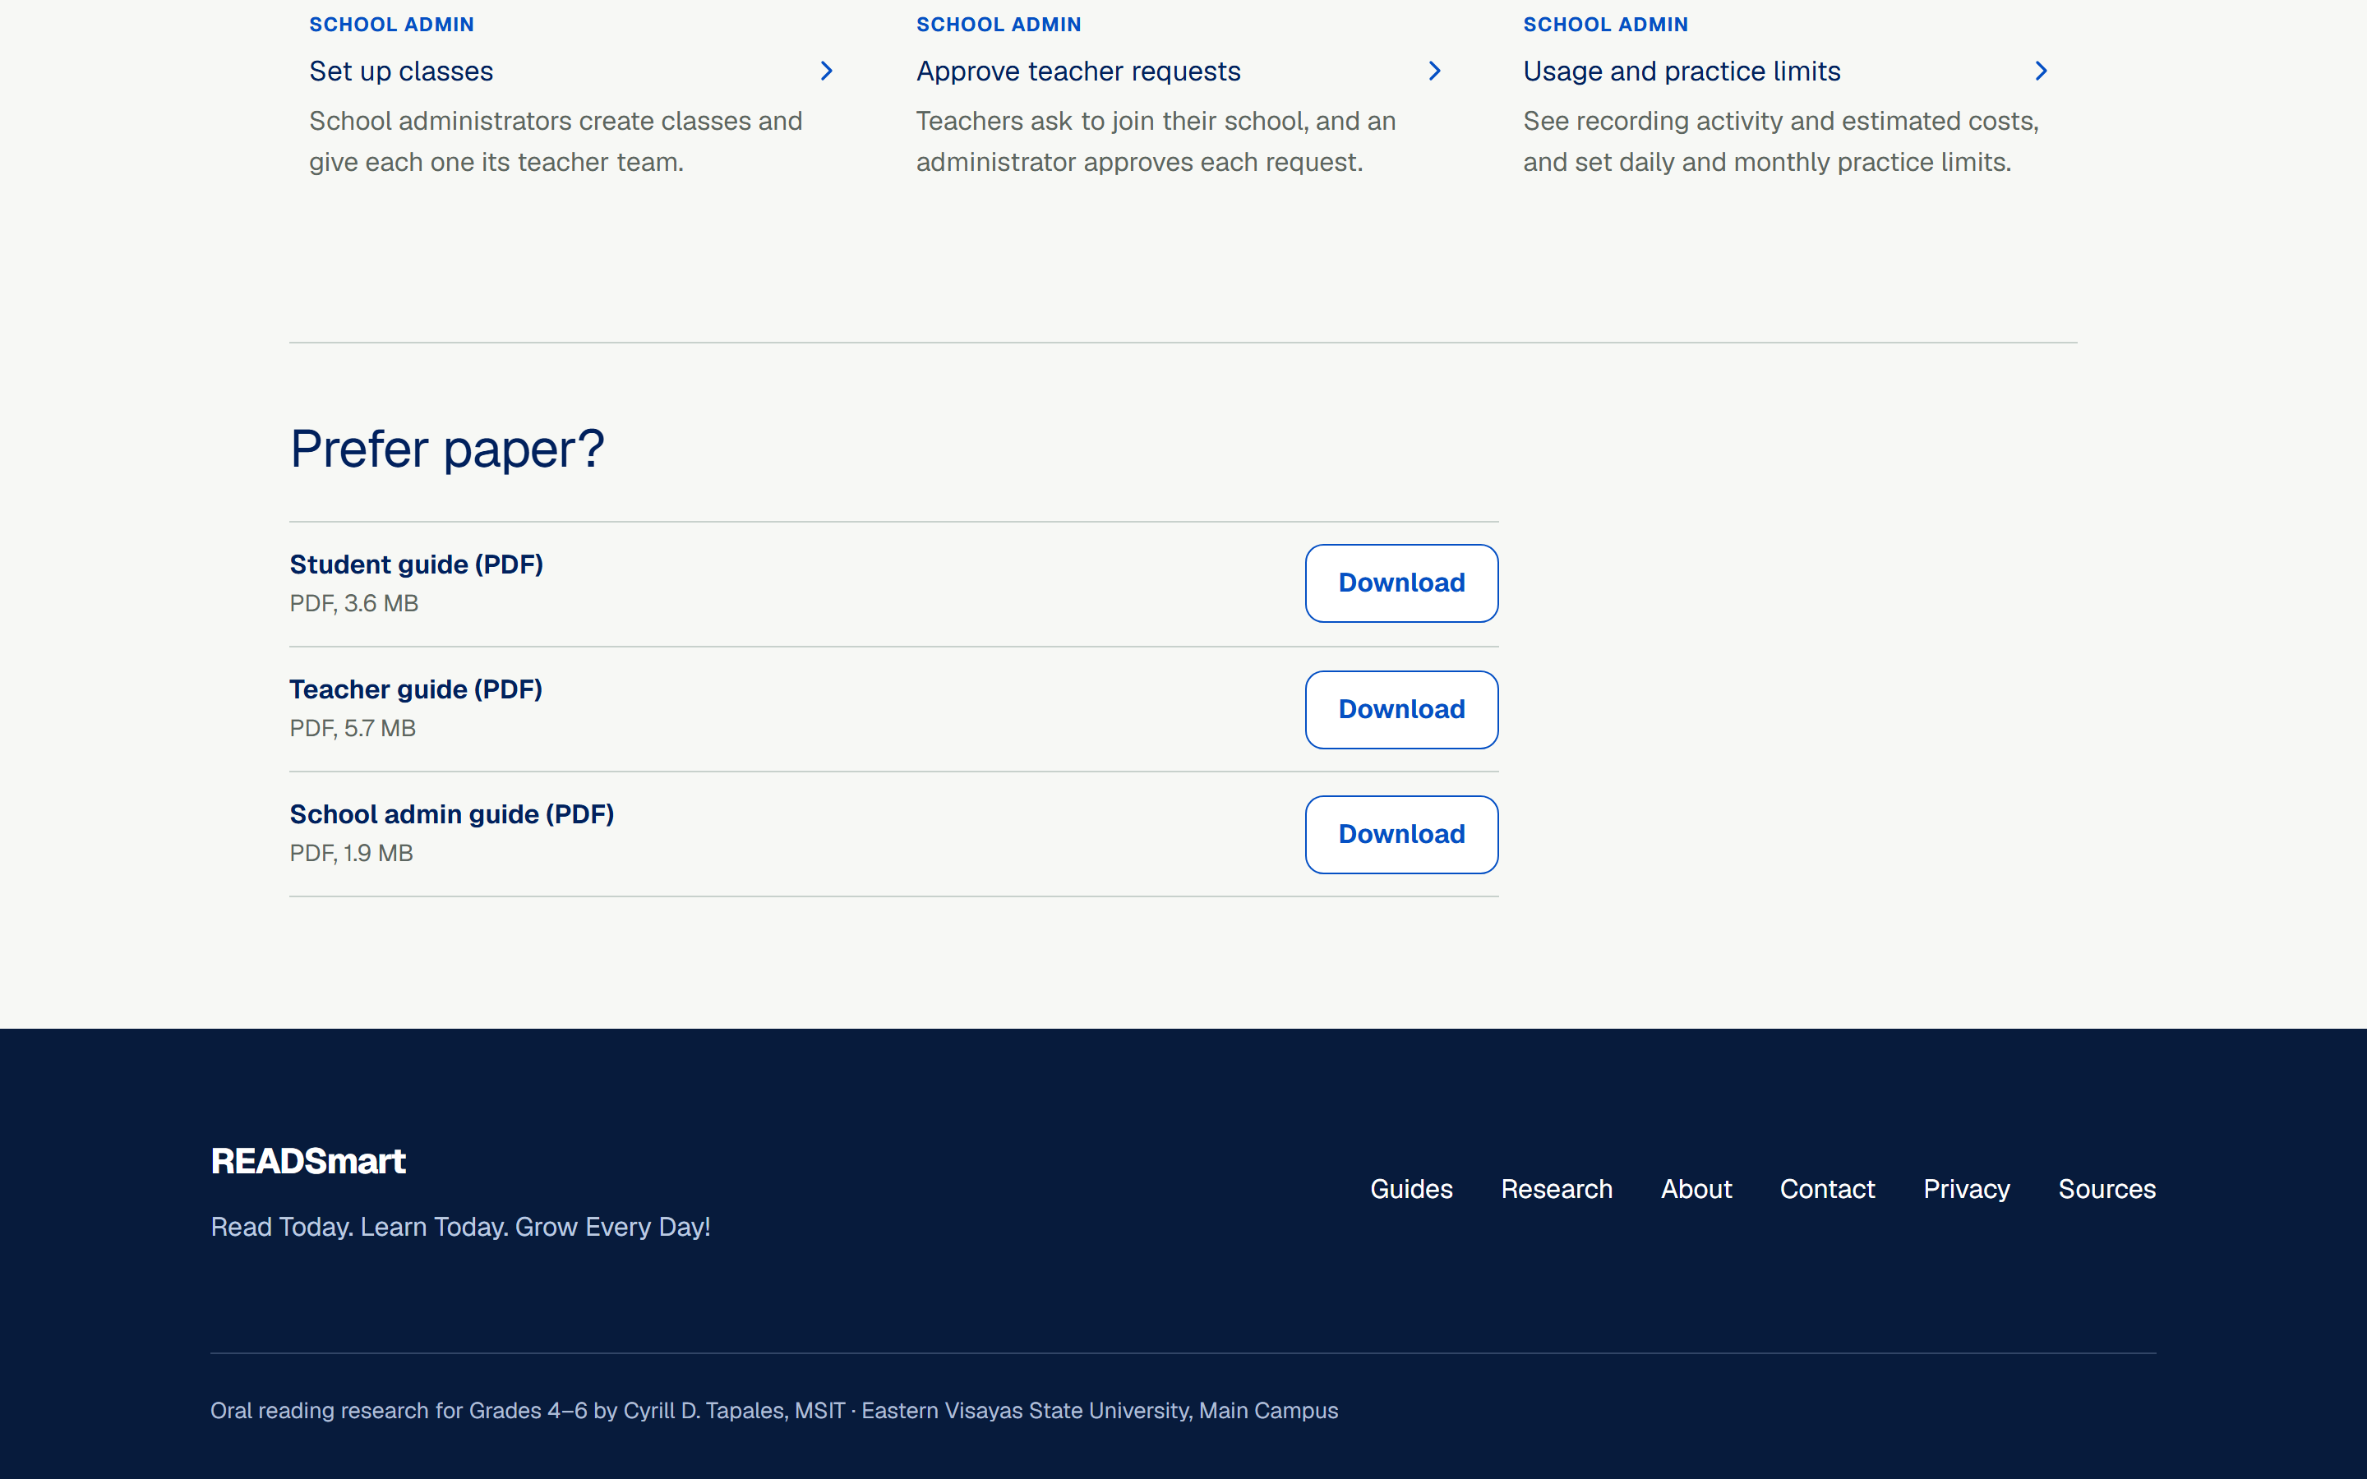Viewport: 2367px width, 1479px height.
Task: Download the Teacher guide PDF
Action: point(1401,709)
